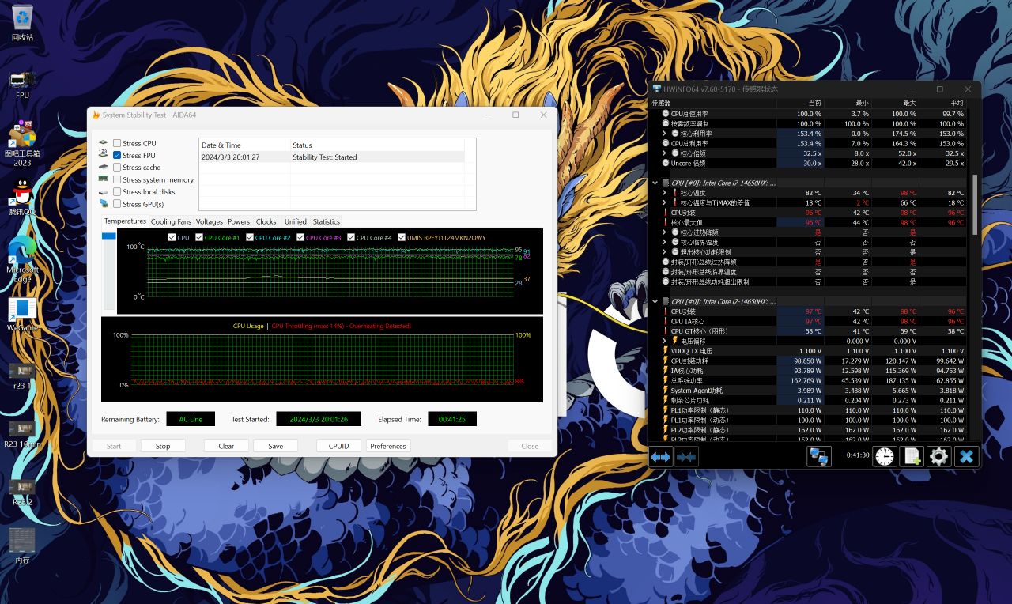The width and height of the screenshot is (1012, 604).
Task: Click the Clear button in AIDA64
Action: (226, 446)
